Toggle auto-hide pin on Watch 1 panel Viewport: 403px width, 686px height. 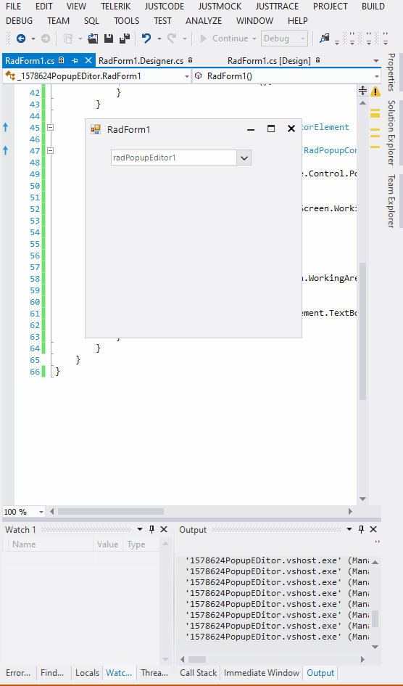pyautogui.click(x=151, y=529)
